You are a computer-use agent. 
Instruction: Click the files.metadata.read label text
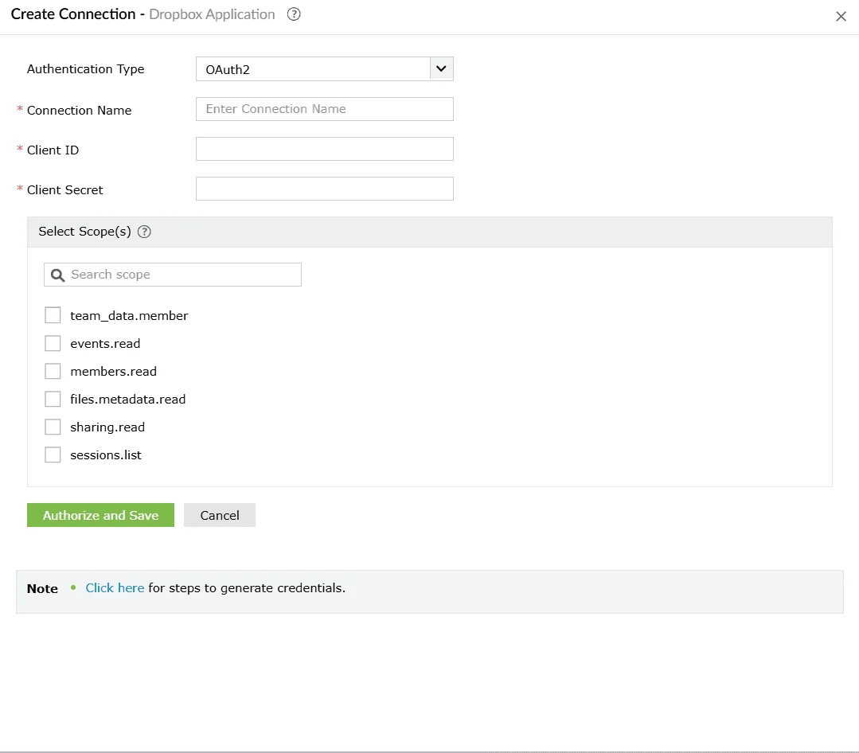127,400
